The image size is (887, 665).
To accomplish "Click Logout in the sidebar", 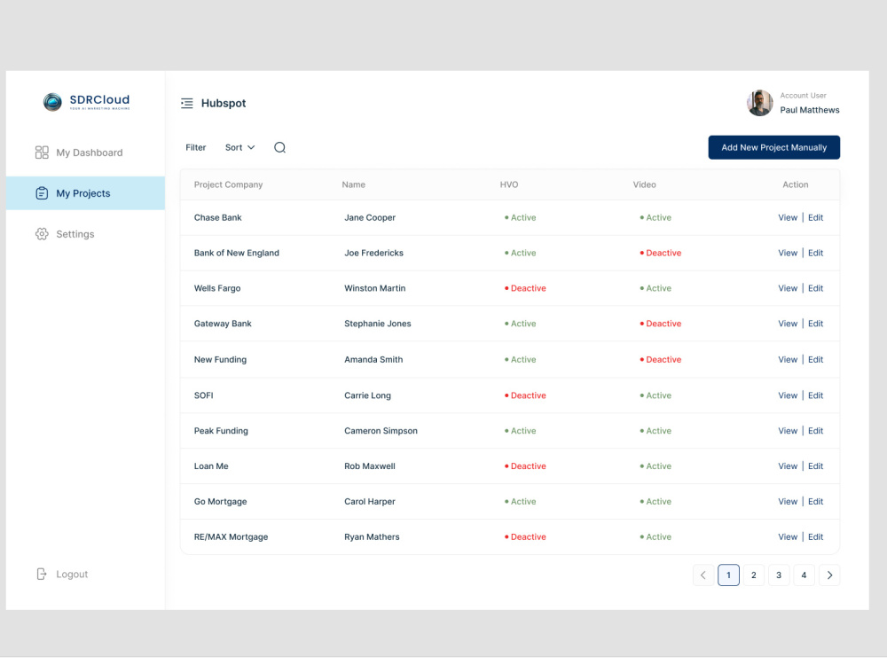I will point(62,575).
